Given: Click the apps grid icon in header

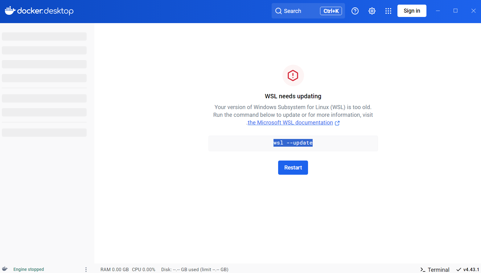Looking at the screenshot, I should pyautogui.click(x=388, y=11).
